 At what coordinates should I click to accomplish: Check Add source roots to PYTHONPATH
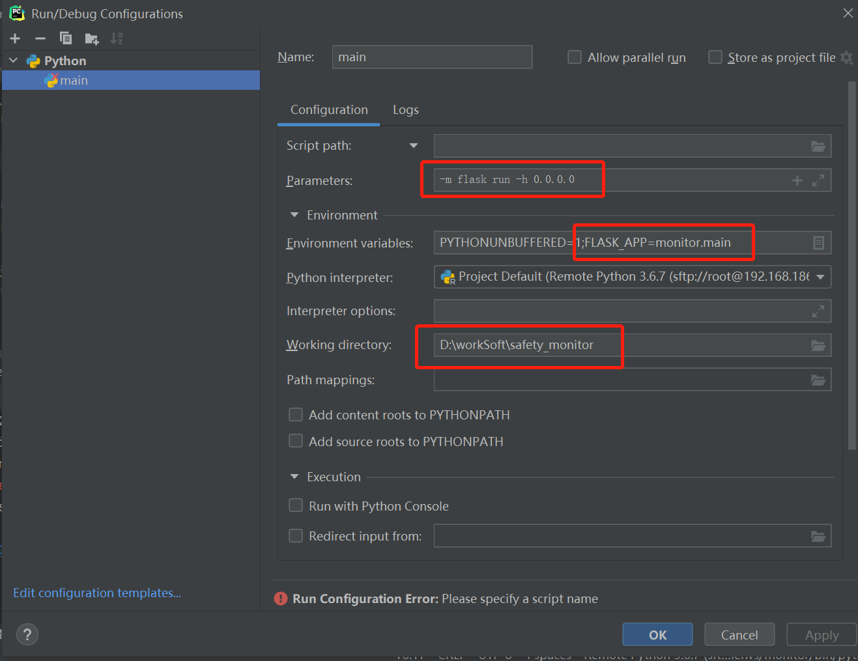point(296,441)
